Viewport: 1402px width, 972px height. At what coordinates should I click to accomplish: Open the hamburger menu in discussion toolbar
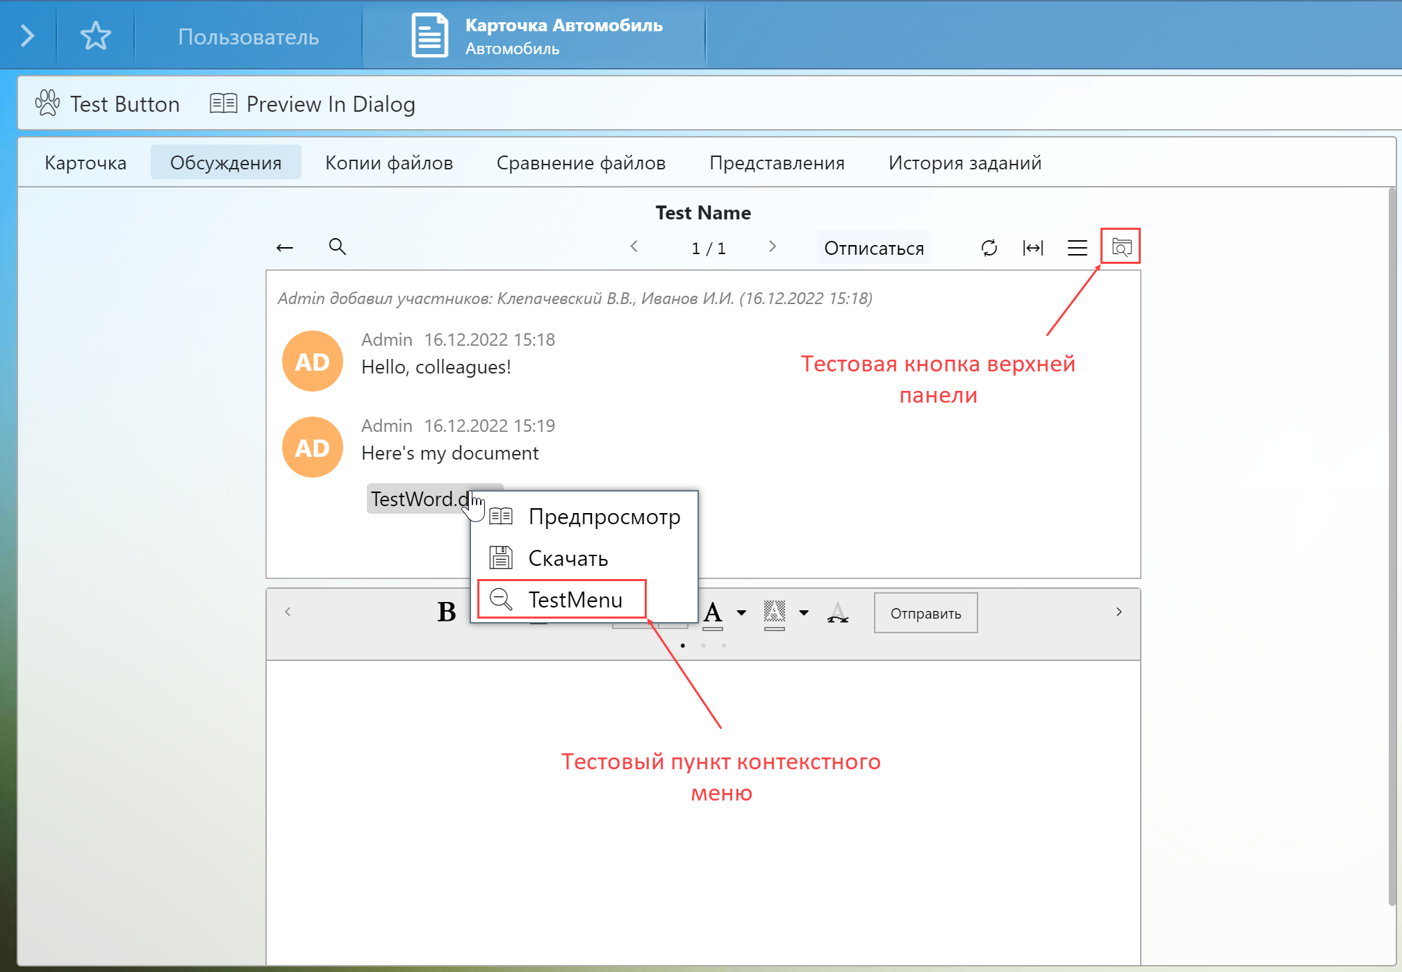[x=1077, y=248]
